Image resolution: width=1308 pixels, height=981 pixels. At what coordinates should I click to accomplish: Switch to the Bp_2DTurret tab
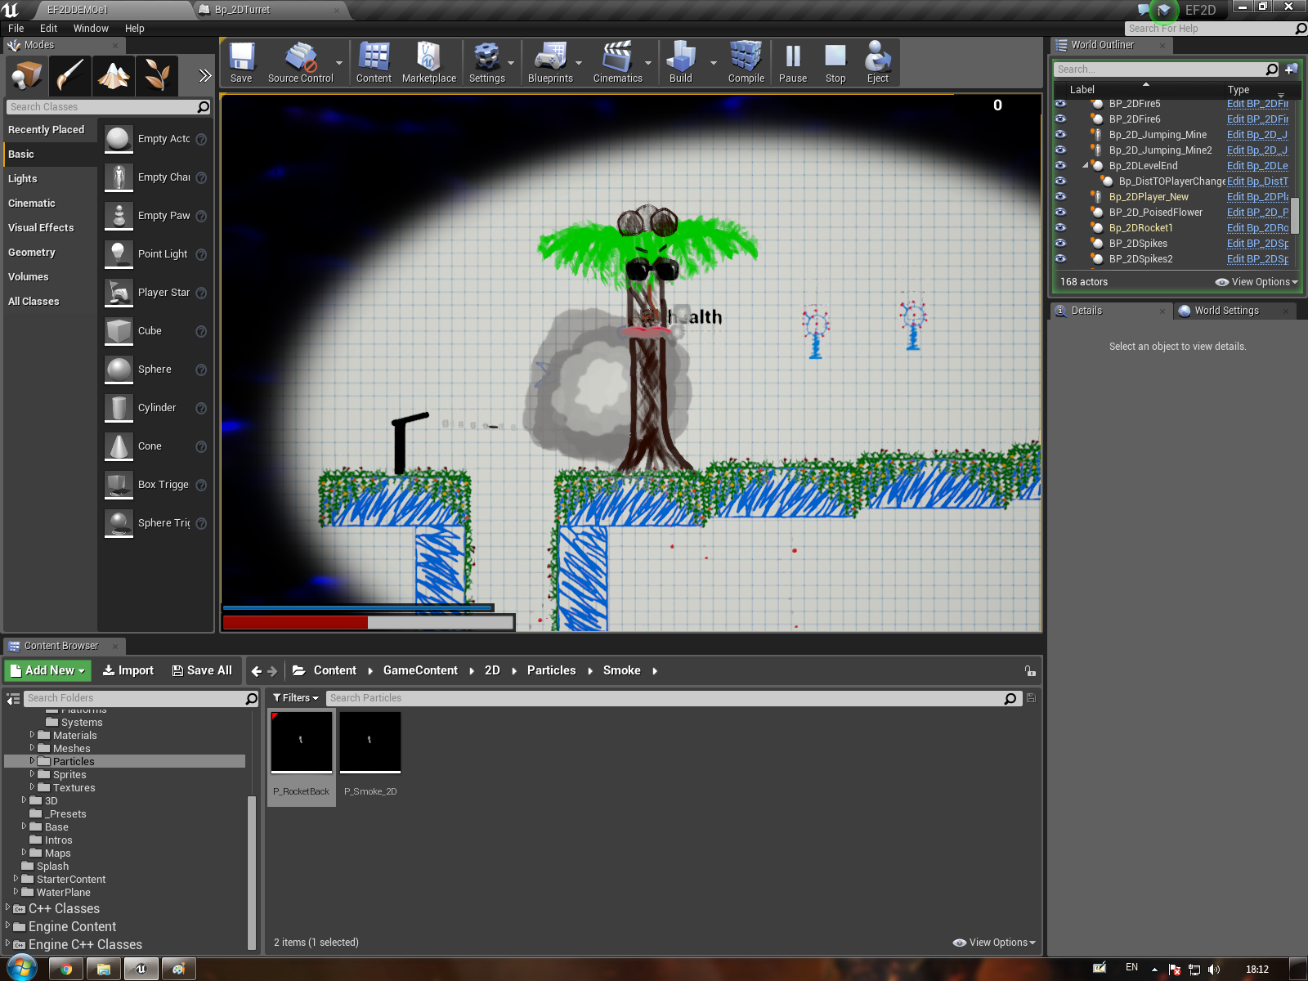point(242,10)
